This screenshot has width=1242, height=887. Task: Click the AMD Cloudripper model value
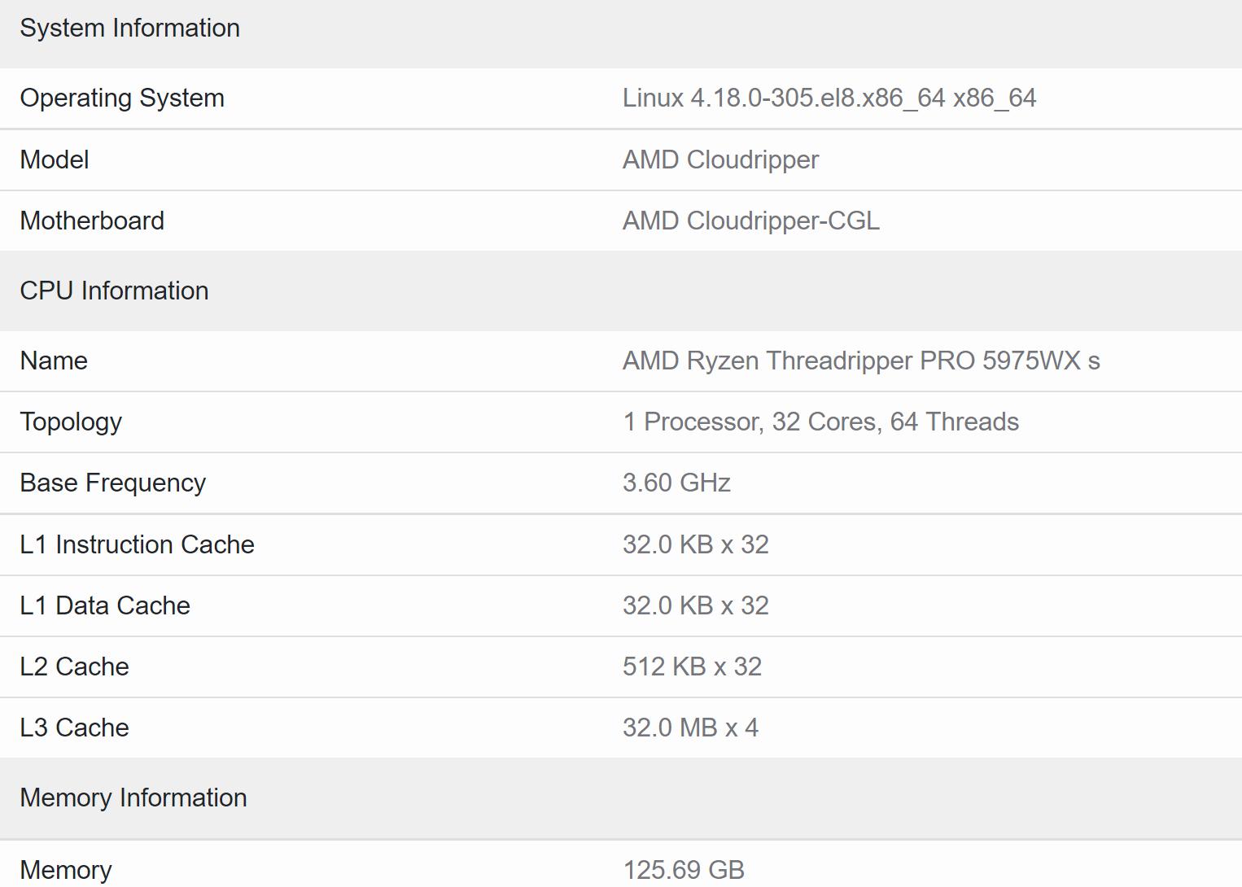coord(721,160)
